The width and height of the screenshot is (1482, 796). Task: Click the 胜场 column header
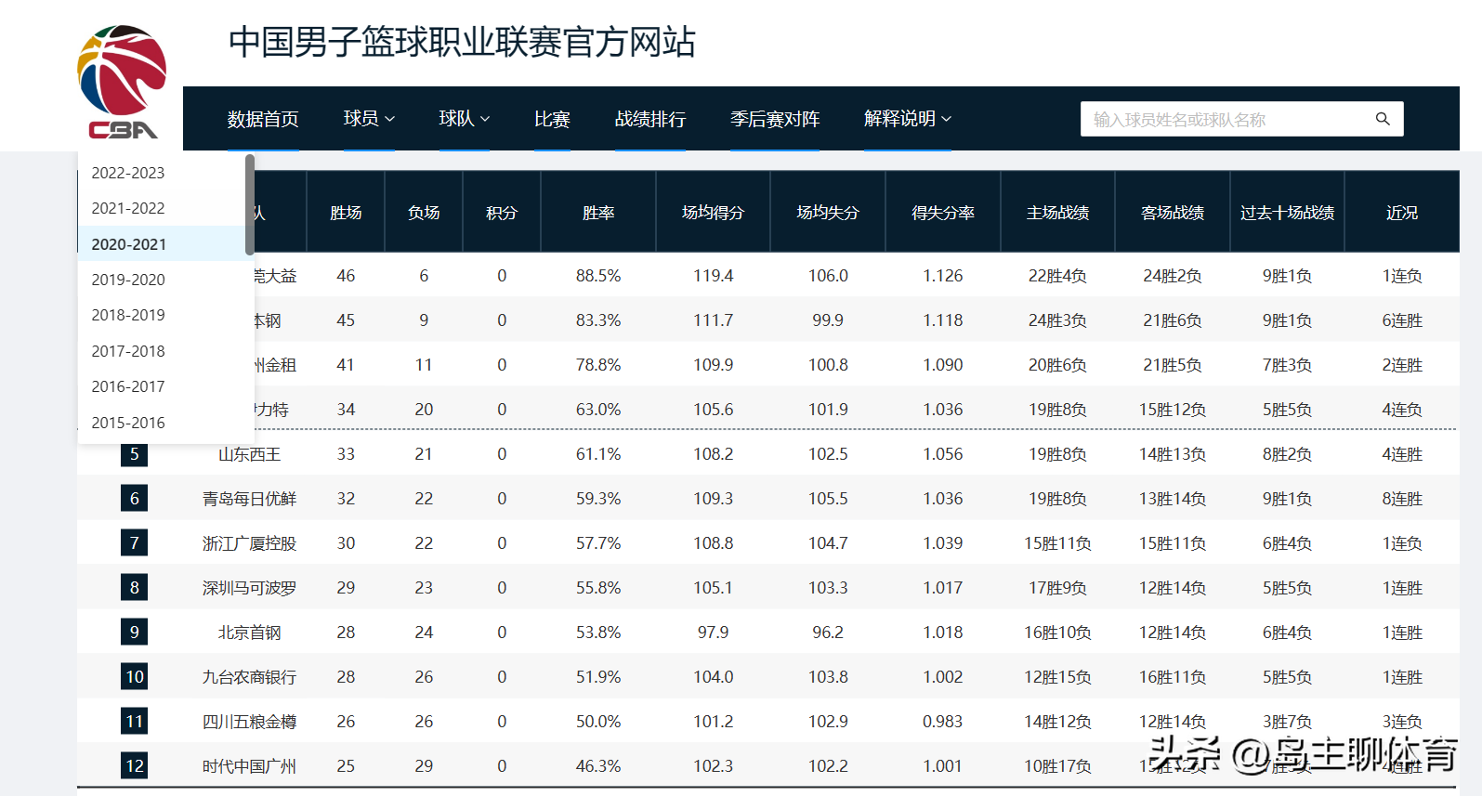point(346,213)
